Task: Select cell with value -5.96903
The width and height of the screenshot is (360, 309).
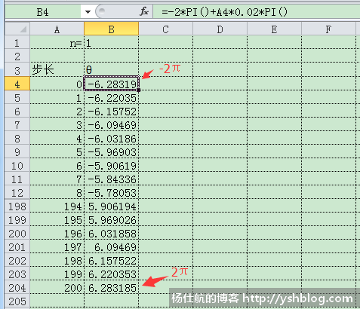Action: click(112, 151)
